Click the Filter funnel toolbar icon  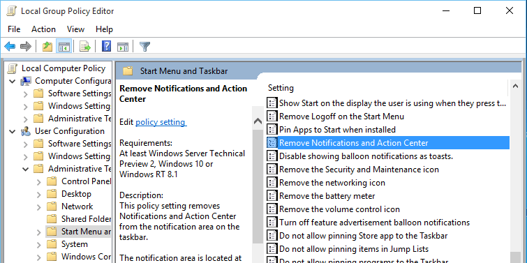pos(144,46)
